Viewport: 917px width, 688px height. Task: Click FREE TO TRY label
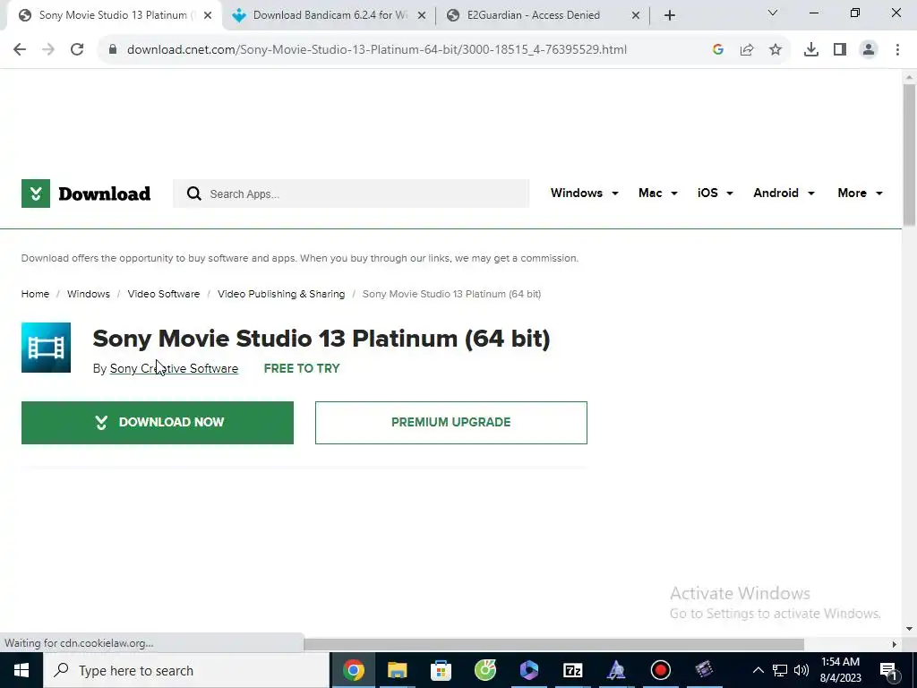click(302, 368)
